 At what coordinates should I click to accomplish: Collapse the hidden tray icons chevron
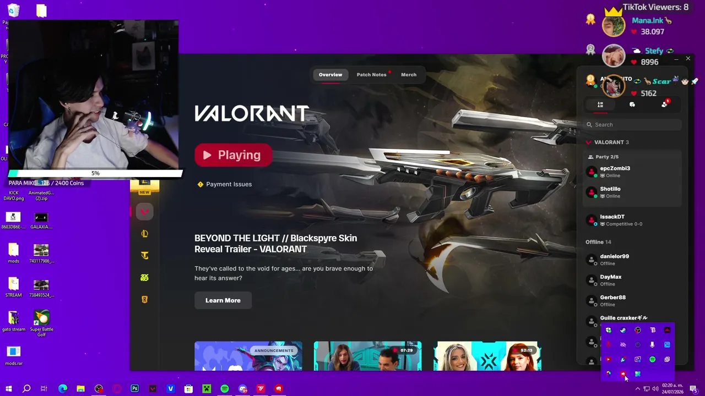[638, 389]
